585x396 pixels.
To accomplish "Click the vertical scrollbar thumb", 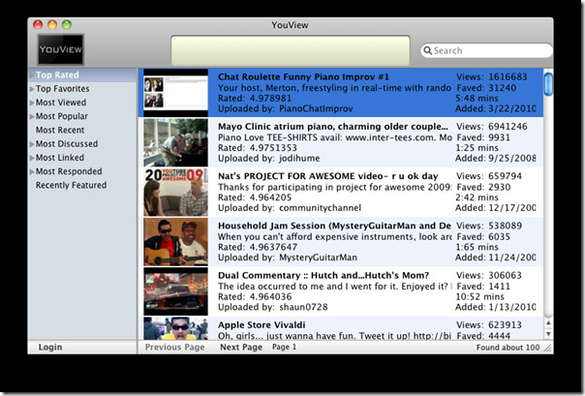I will pyautogui.click(x=548, y=84).
